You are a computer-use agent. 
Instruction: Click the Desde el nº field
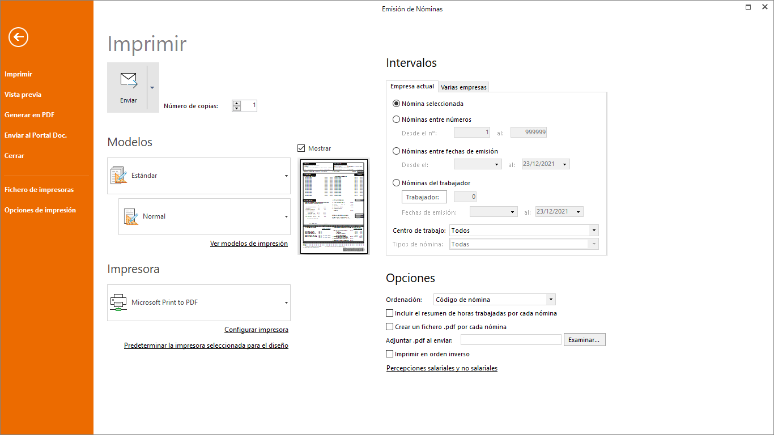click(x=472, y=133)
